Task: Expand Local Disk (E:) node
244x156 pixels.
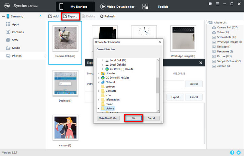Action: [x=102, y=65]
